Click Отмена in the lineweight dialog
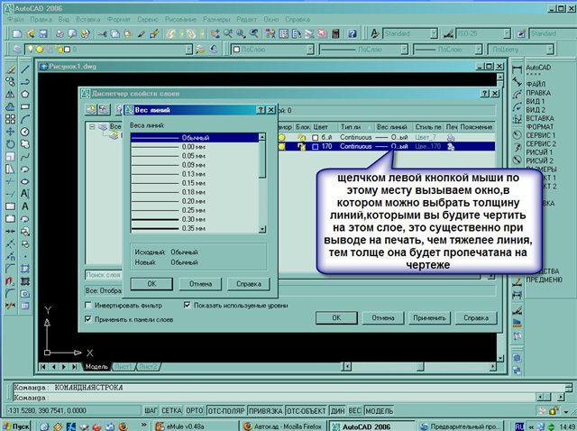577x431 pixels. click(x=200, y=283)
